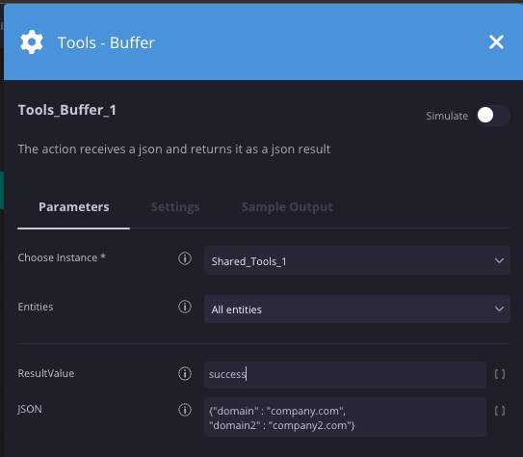Click the Simulate label text
The image size is (523, 457).
[447, 116]
